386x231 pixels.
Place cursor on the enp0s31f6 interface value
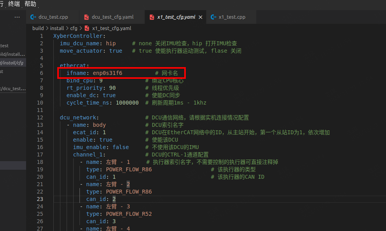(x=107, y=73)
